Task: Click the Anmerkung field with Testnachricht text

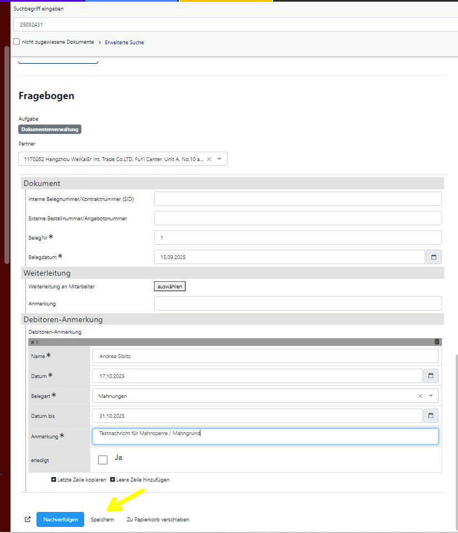Action: (265, 436)
